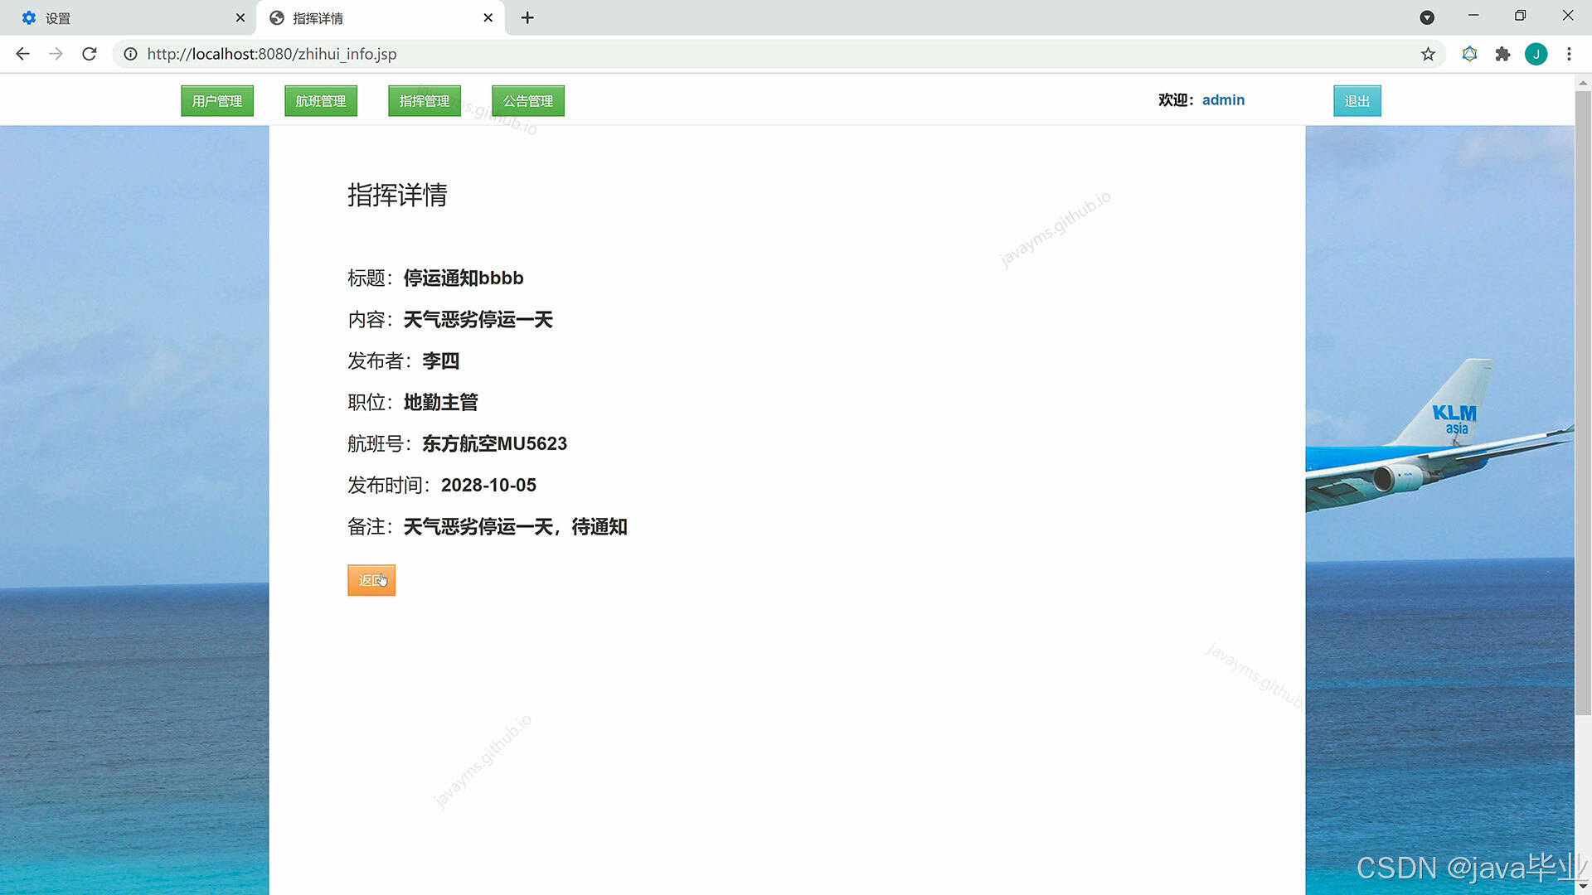Viewport: 1592px width, 895px height.
Task: Click the browser back arrow
Action: 22,54
